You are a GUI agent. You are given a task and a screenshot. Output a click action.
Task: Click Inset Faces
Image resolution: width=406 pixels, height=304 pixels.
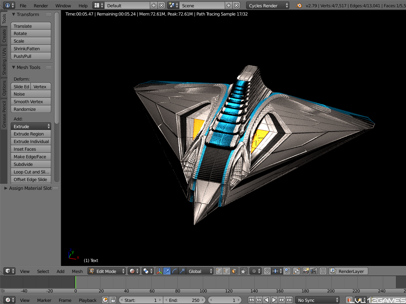(x=31, y=149)
